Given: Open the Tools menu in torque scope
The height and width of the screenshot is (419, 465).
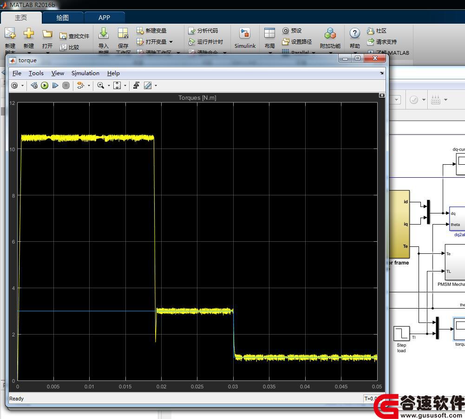Looking at the screenshot, I should point(36,73).
